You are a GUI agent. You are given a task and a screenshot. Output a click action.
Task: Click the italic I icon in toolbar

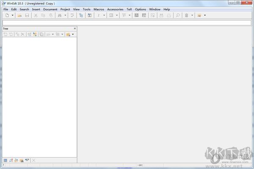click(x=99, y=15)
